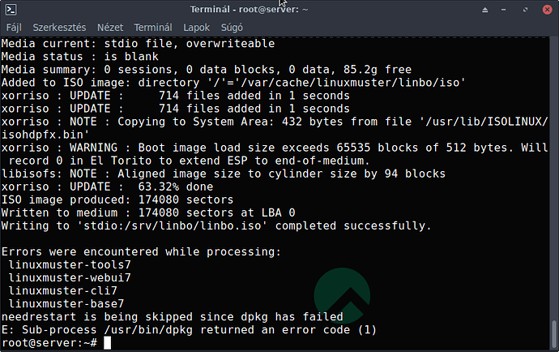This screenshot has height=352, width=559.
Task: Maximize the Terminal window
Action: (x=525, y=10)
